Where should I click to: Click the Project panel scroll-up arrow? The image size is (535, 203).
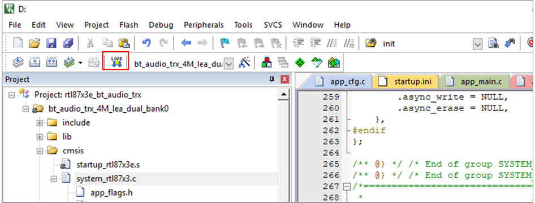[283, 95]
